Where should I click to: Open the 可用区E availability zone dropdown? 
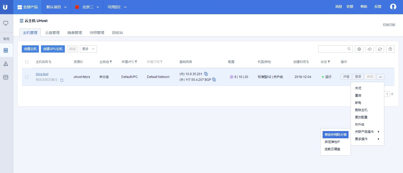(x=117, y=7)
